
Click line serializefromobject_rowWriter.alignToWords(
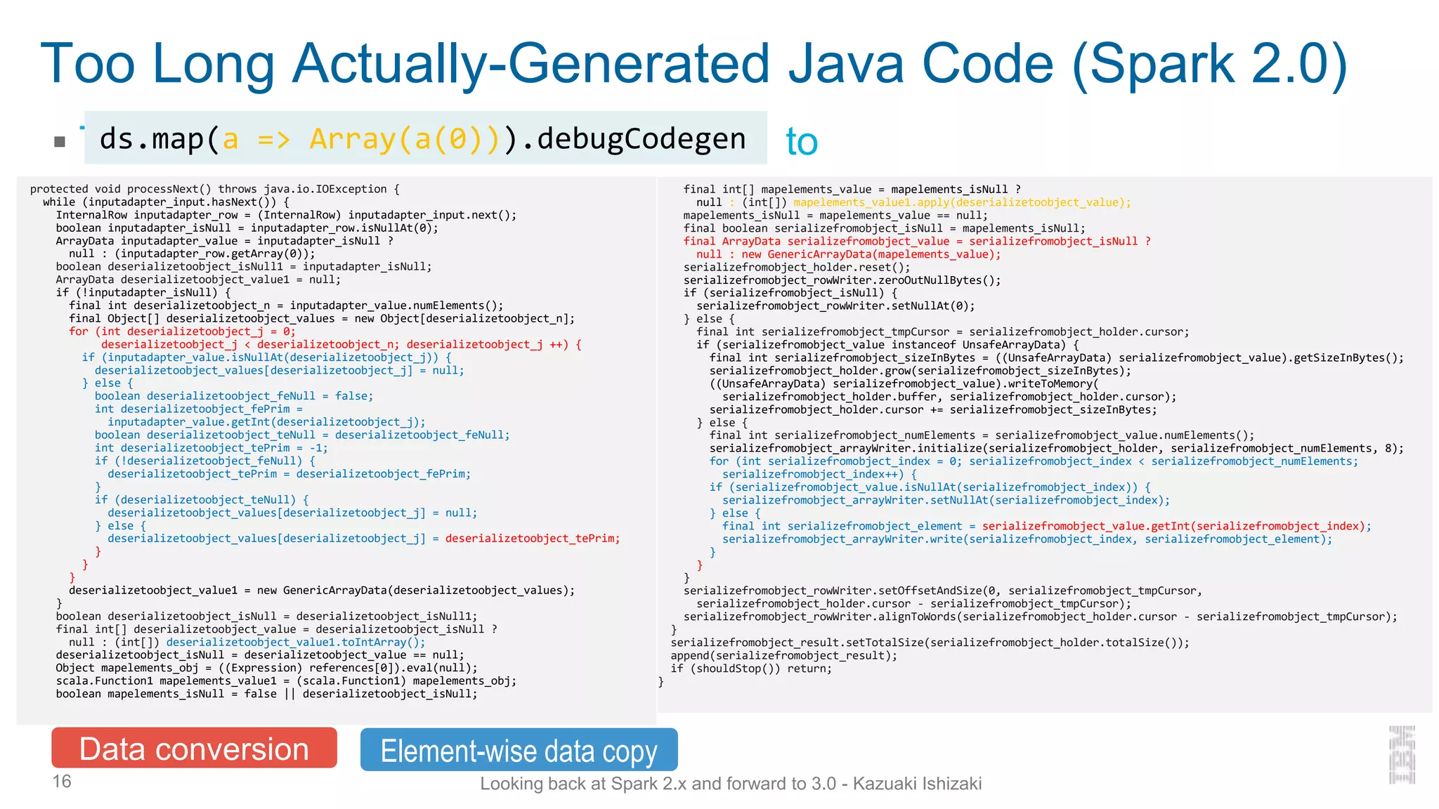(x=1041, y=617)
